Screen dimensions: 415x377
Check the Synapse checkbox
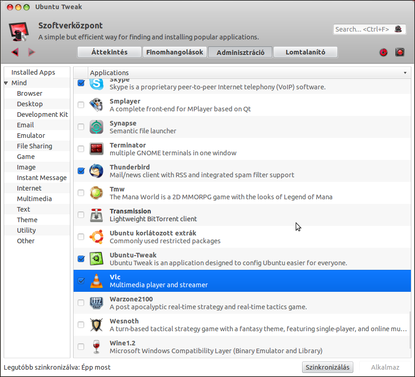81,127
